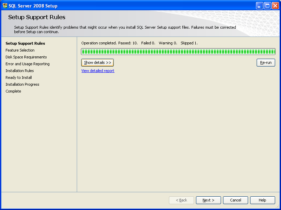Viewport: 281px width, 210px height.
Task: Cancel the SQL Server setup
Action: 235,200
